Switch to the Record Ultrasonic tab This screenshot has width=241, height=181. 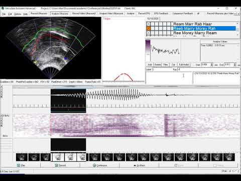click(39, 14)
